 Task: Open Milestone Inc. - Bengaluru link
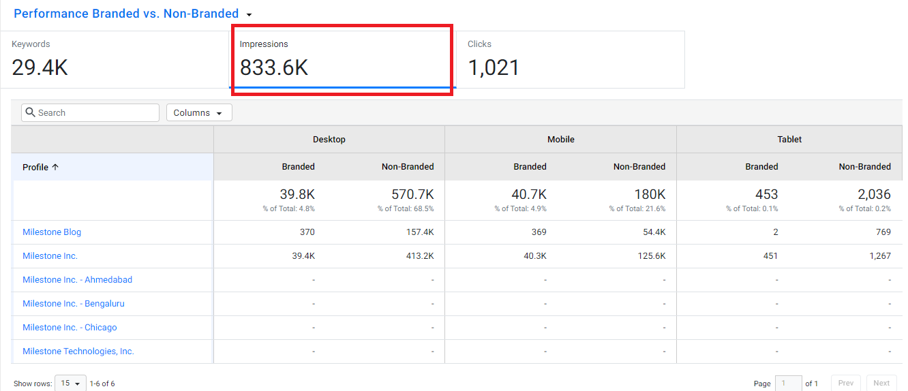tap(74, 304)
